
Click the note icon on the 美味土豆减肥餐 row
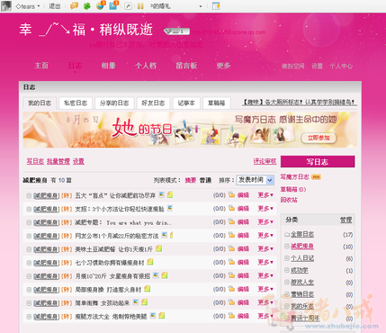pos(158,248)
